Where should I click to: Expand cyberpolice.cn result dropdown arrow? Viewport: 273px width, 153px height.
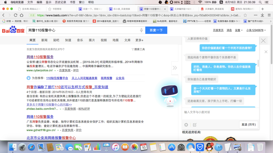point(55,71)
